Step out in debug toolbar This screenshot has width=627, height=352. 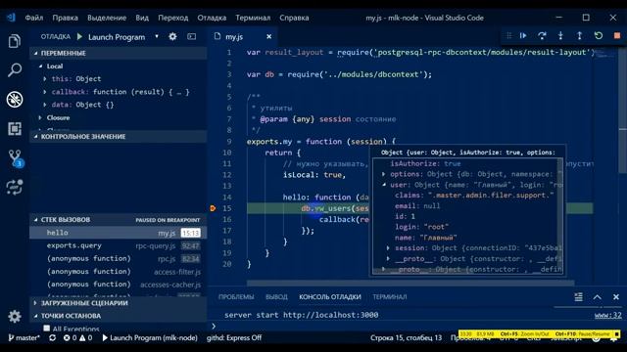(x=579, y=36)
